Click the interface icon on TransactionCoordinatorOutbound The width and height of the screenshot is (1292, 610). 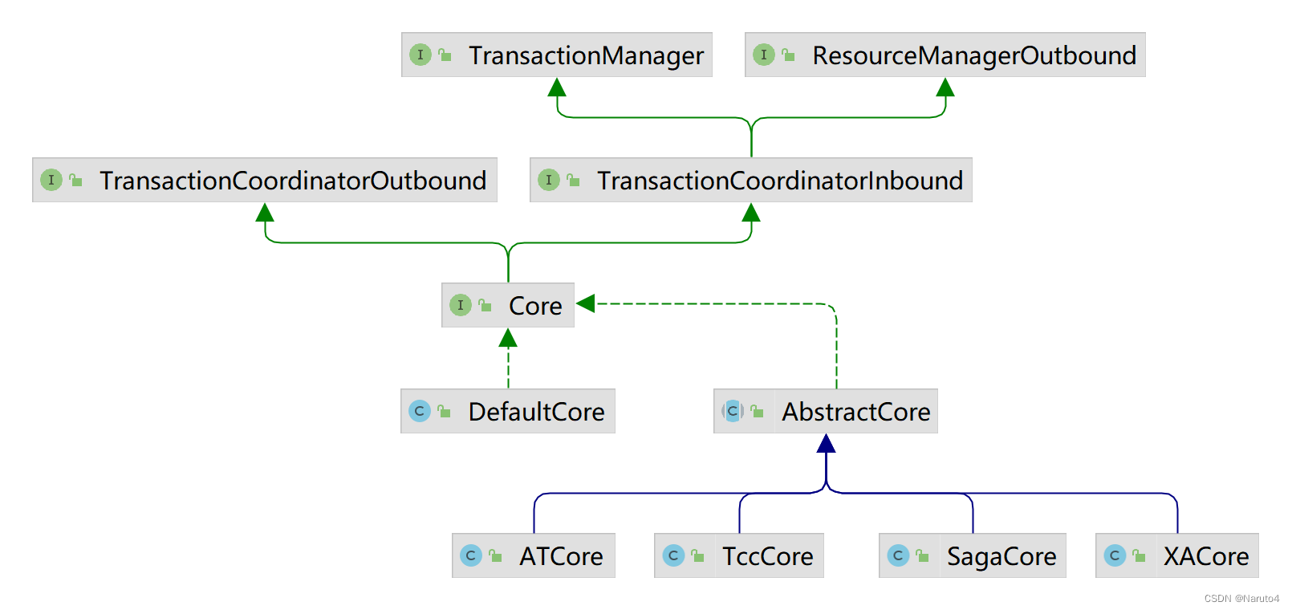[x=51, y=180]
